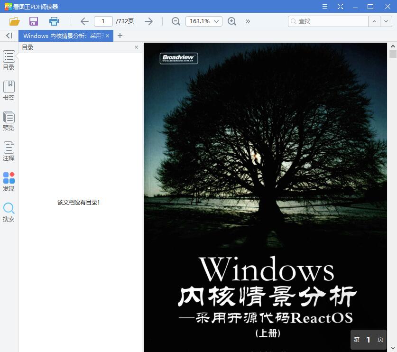The height and width of the screenshot is (352, 397).
Task: Save the document using floppy icon
Action: point(34,21)
